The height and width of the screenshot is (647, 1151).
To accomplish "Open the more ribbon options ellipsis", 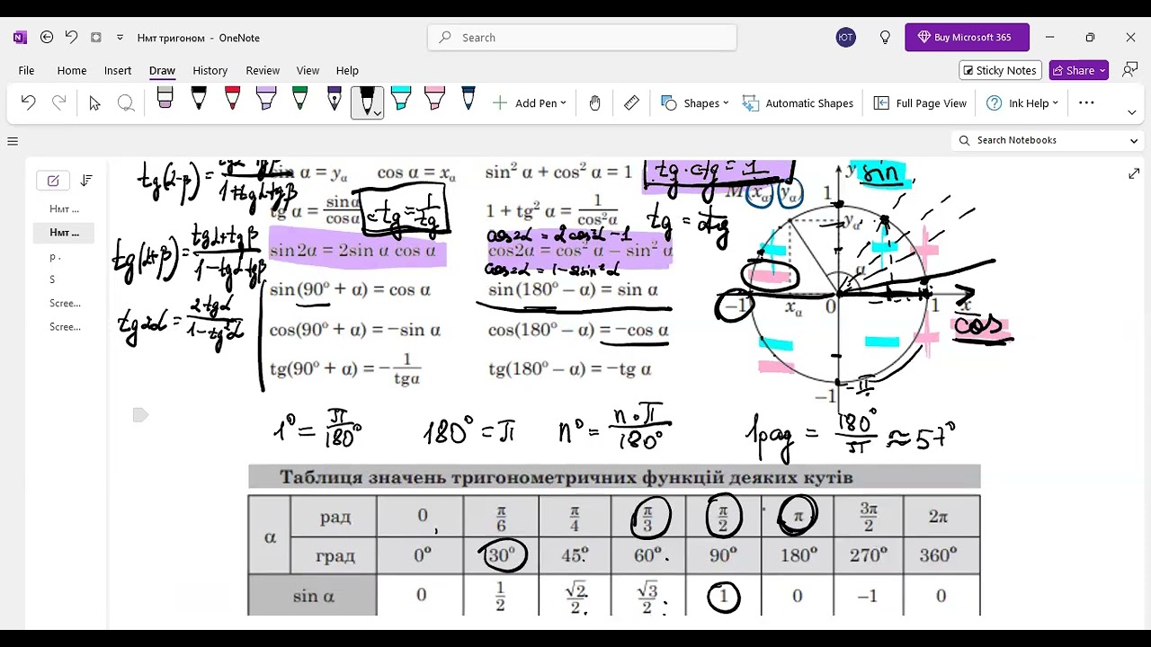I will point(1086,103).
